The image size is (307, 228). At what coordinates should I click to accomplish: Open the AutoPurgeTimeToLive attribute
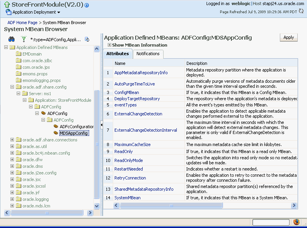coord(135,84)
